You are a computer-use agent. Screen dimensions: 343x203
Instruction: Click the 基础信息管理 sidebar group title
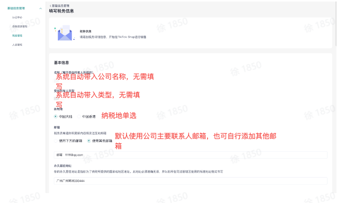point(18,8)
